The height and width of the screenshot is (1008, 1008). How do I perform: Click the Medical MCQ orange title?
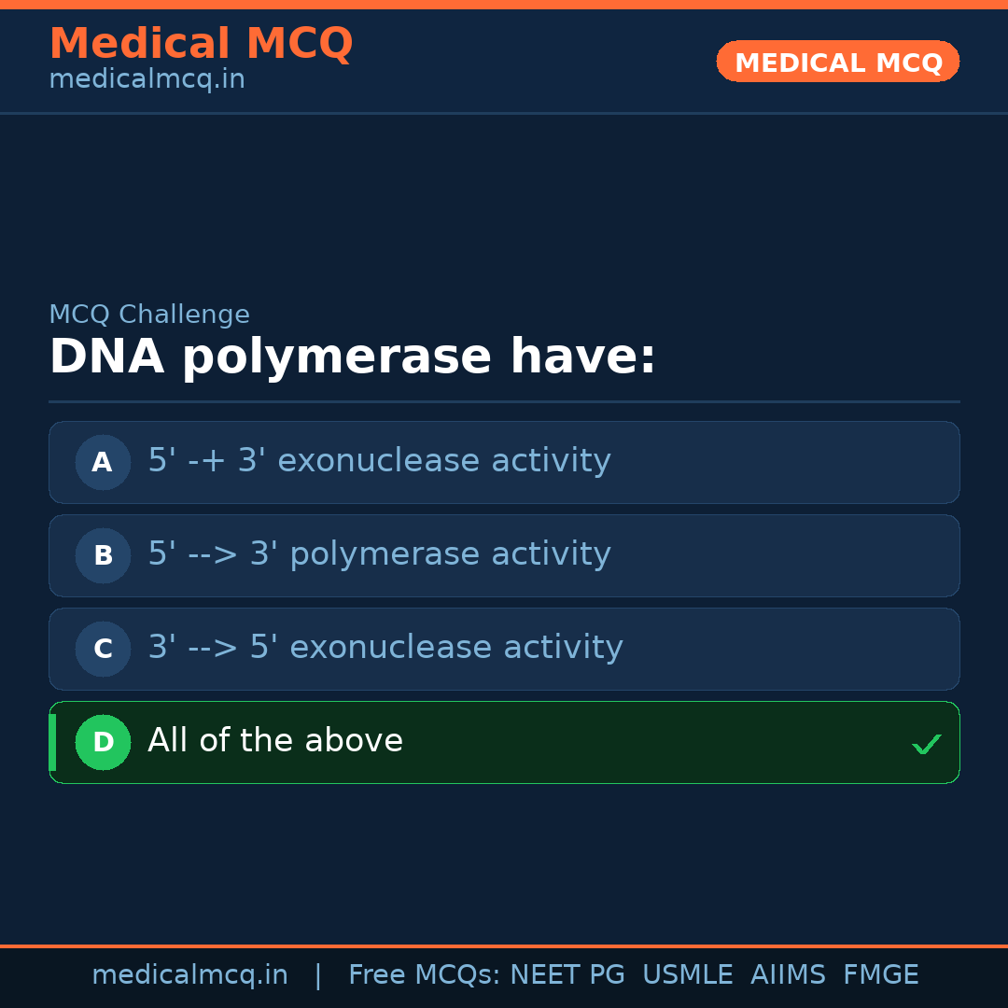click(x=201, y=44)
